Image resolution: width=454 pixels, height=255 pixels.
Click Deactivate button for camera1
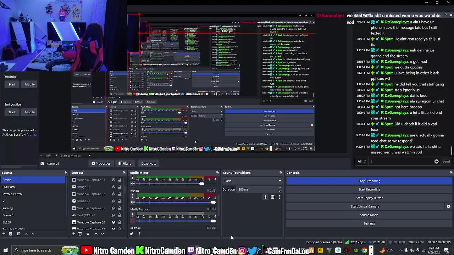pyautogui.click(x=149, y=164)
